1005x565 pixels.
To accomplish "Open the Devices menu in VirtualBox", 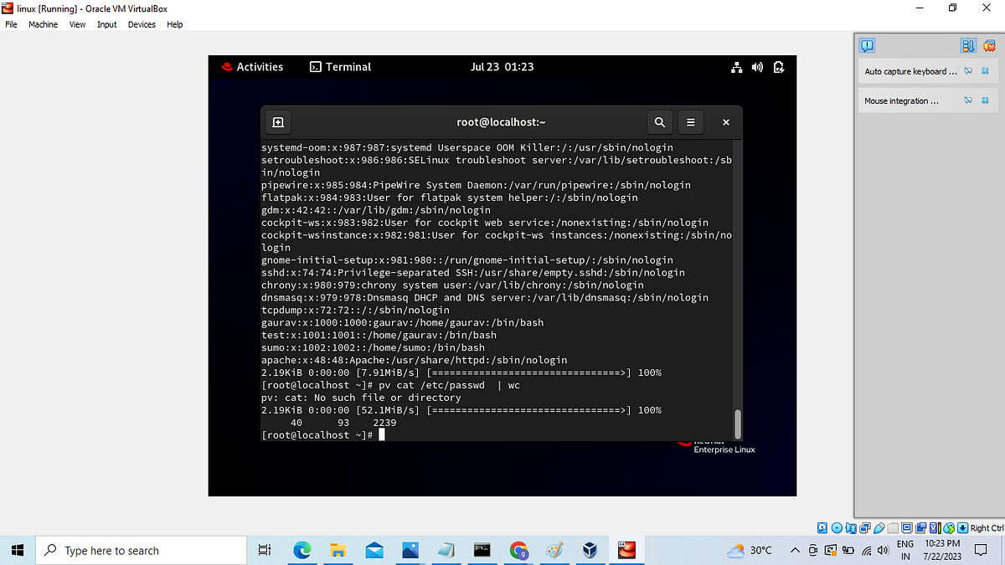I will (141, 24).
